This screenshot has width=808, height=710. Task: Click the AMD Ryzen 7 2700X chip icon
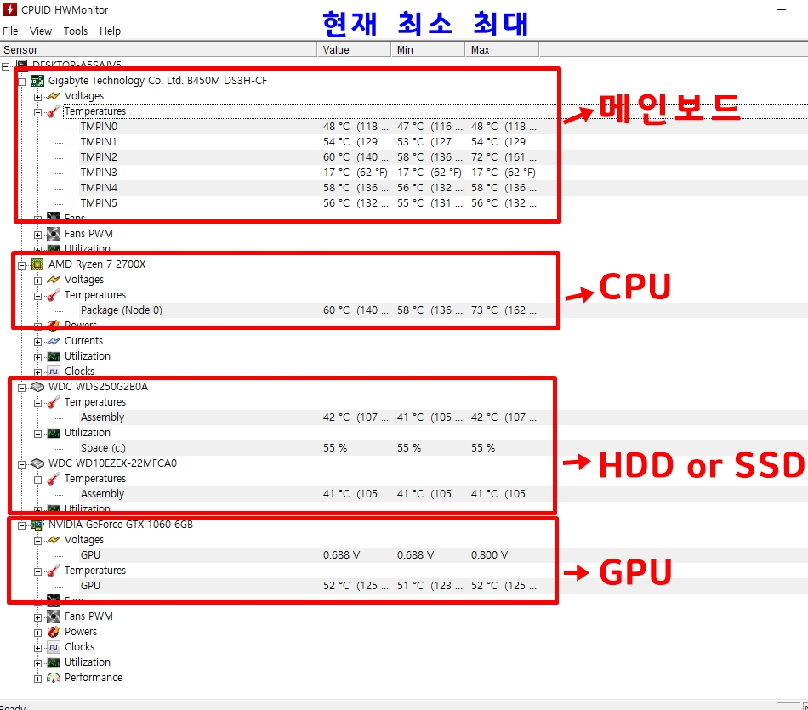coord(37,264)
